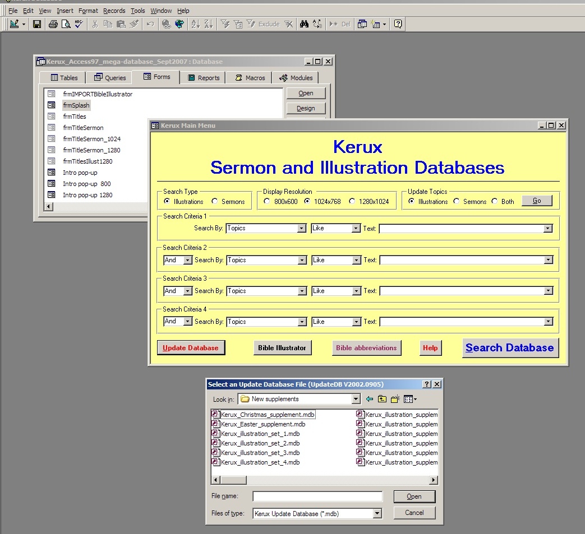585x534 pixels.
Task: Click the Design button in Database window
Action: coord(306,108)
